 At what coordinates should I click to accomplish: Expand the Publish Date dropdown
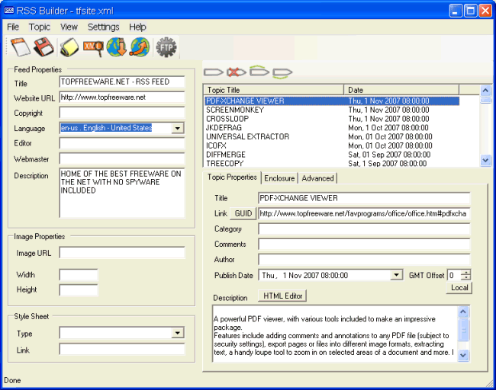click(396, 275)
